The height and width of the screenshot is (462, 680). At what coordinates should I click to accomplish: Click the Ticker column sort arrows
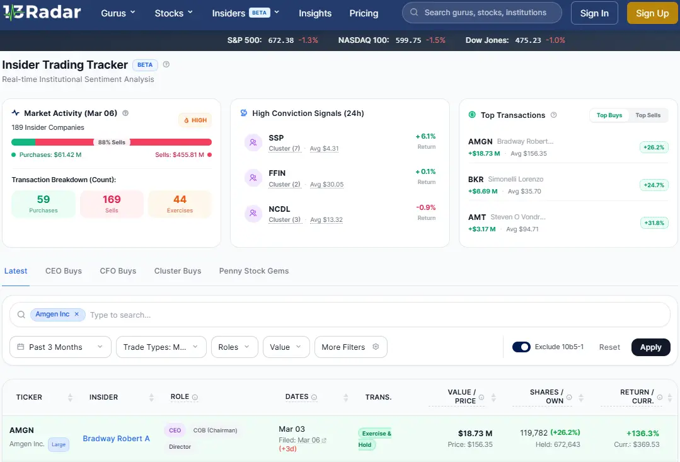70,398
